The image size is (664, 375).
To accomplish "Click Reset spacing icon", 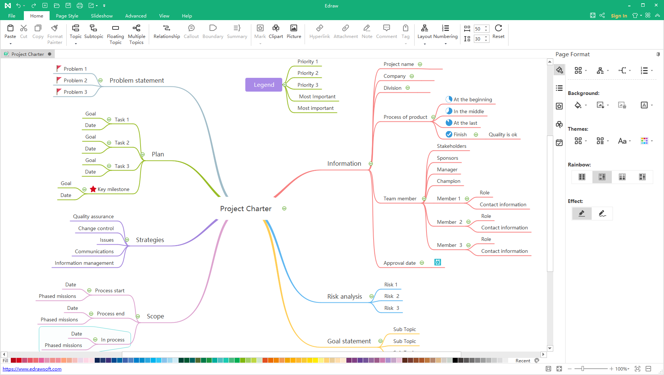I will click(498, 28).
